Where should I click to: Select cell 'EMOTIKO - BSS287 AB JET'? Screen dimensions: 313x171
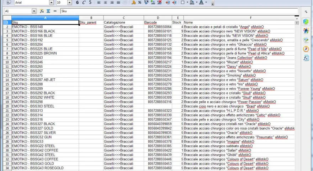45,80
